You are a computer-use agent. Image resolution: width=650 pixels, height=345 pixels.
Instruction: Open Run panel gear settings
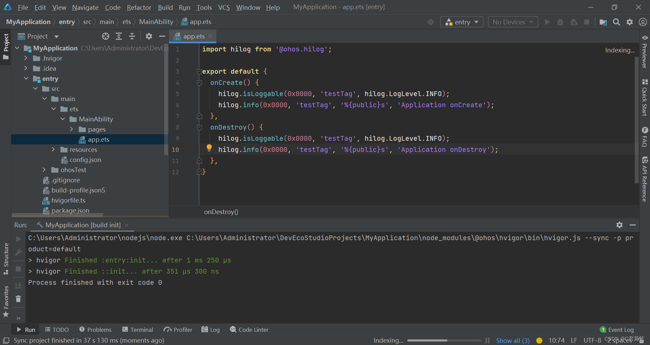[x=620, y=225]
